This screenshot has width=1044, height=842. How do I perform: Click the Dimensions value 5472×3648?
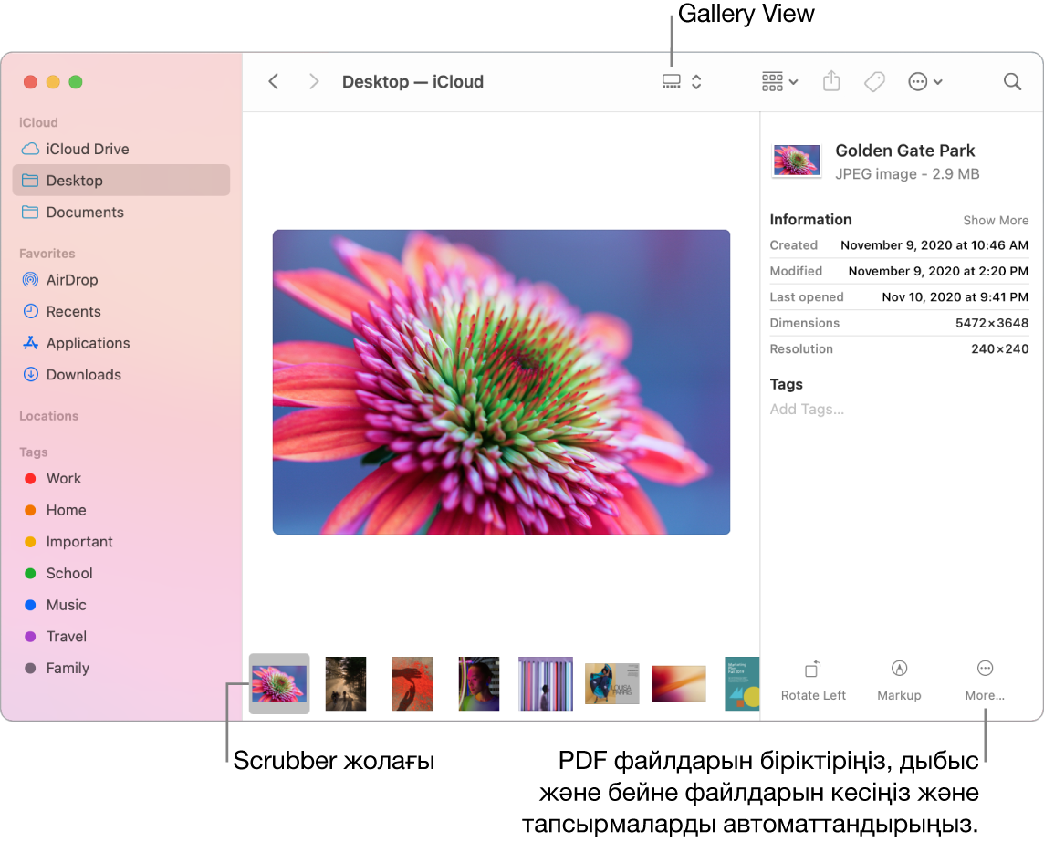click(991, 323)
